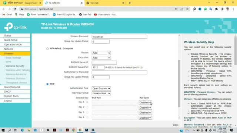Viewport: 237px width, 133px height.
Task: Open Key 3 Key Type dropdown
Action: click(x=145, y=113)
